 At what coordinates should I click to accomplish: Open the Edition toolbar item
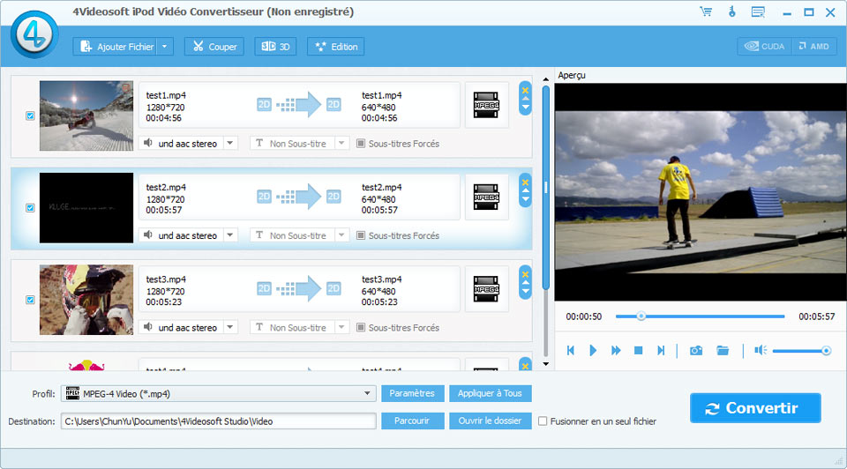point(335,47)
